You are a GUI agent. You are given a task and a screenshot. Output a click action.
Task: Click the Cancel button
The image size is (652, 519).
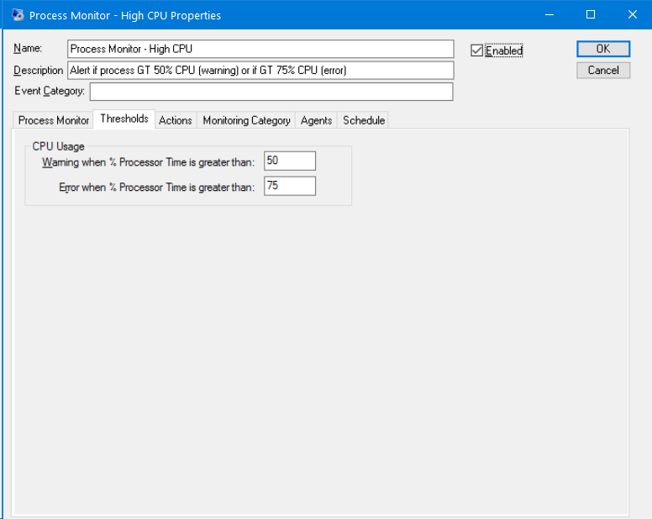[603, 71]
